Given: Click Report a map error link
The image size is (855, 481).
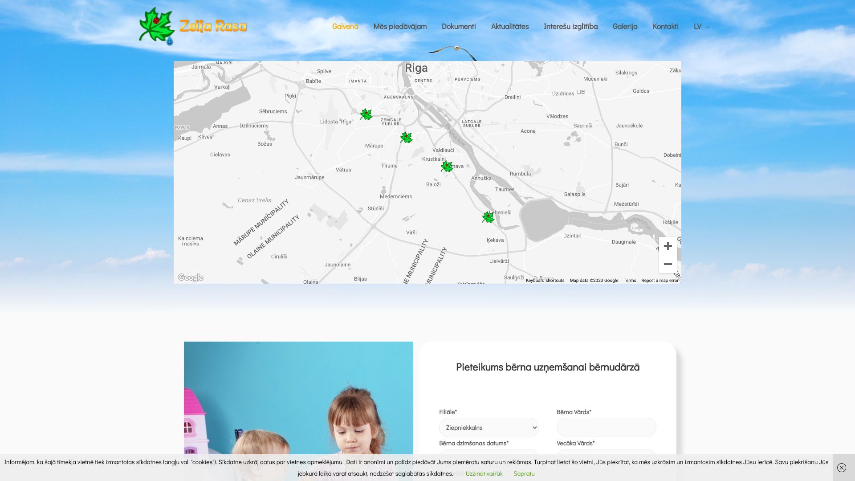Looking at the screenshot, I should 660,281.
